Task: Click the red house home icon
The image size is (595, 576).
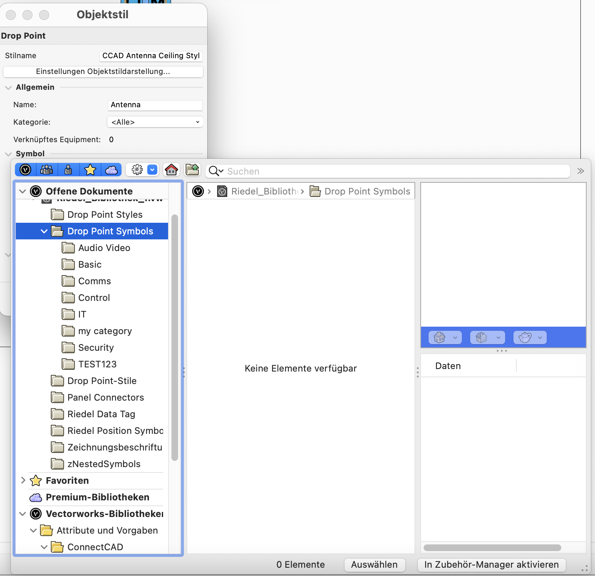Action: 171,170
